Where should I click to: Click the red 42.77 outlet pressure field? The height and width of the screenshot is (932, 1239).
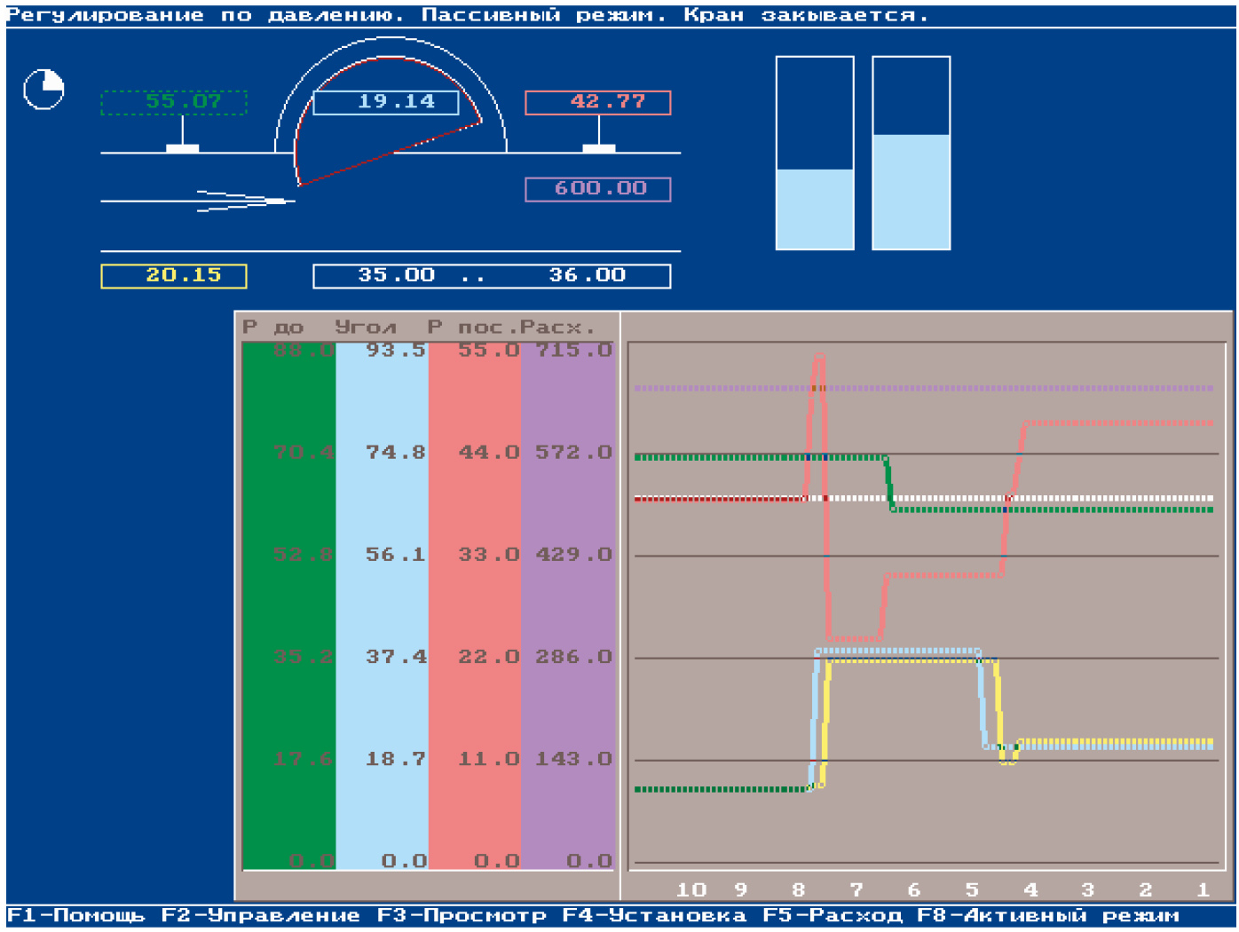click(x=598, y=102)
